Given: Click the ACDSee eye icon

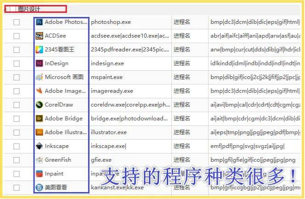Looking at the screenshot, I should tap(40, 36).
